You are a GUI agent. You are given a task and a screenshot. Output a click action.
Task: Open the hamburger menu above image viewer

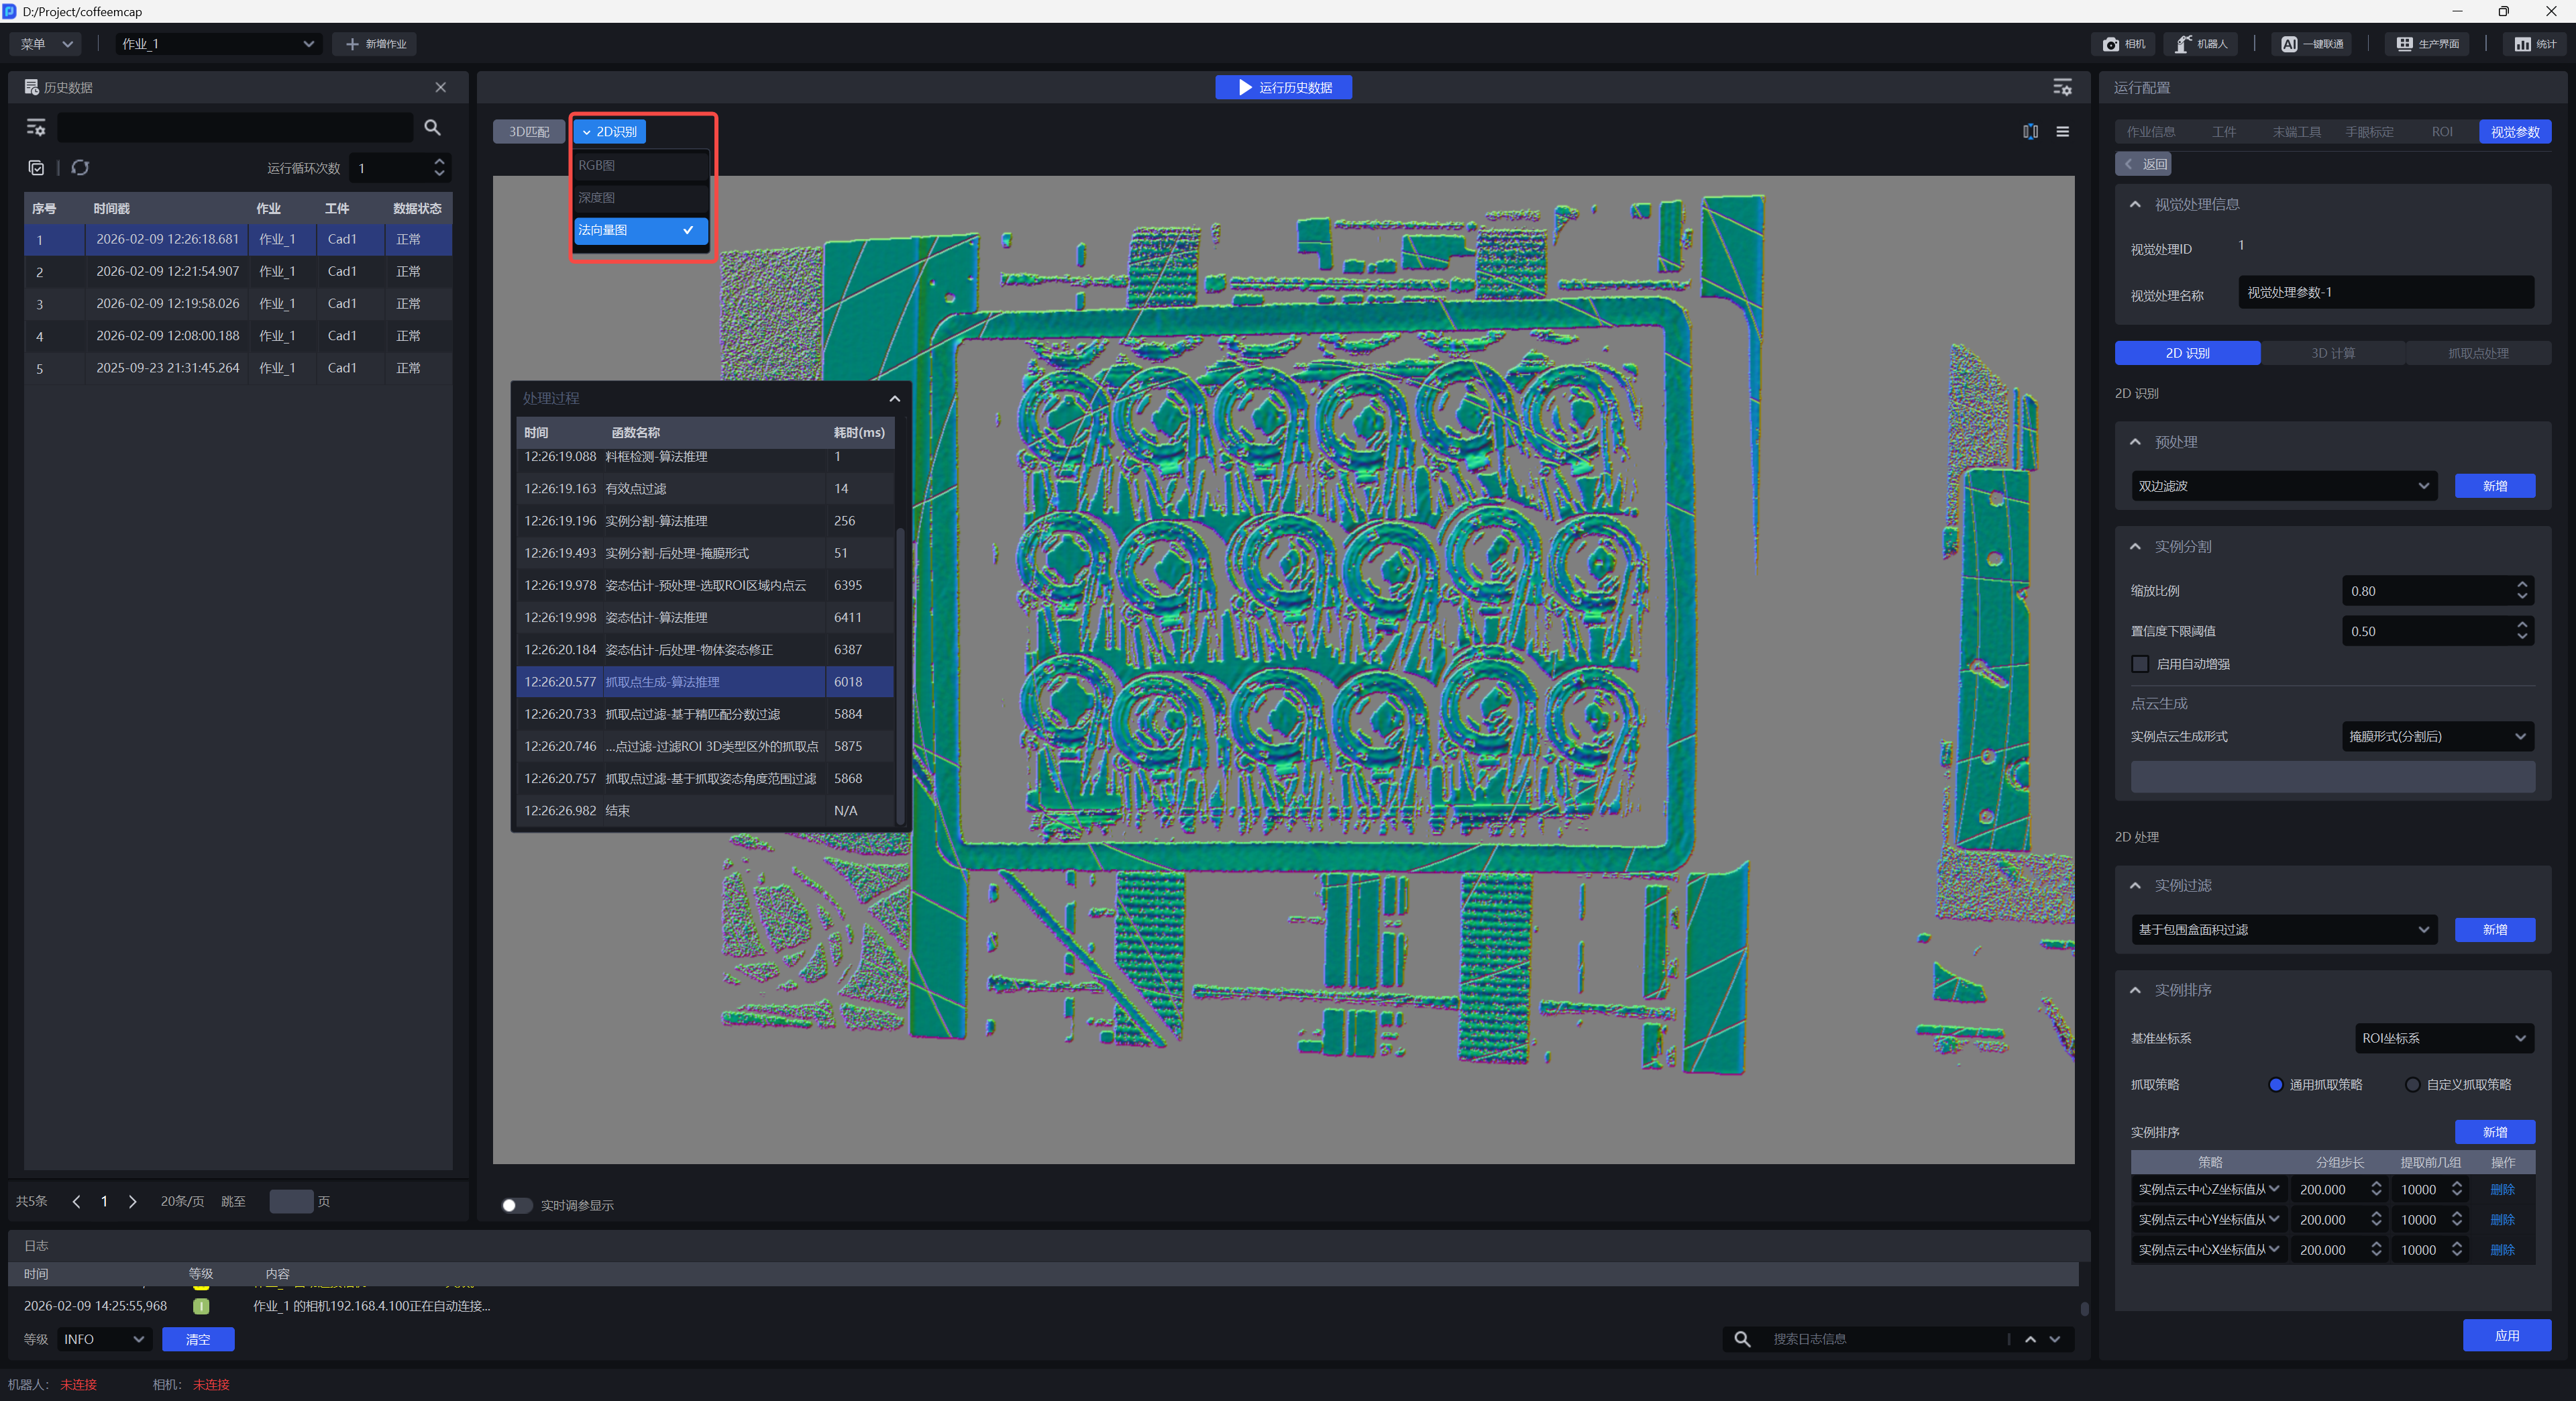click(x=2062, y=132)
